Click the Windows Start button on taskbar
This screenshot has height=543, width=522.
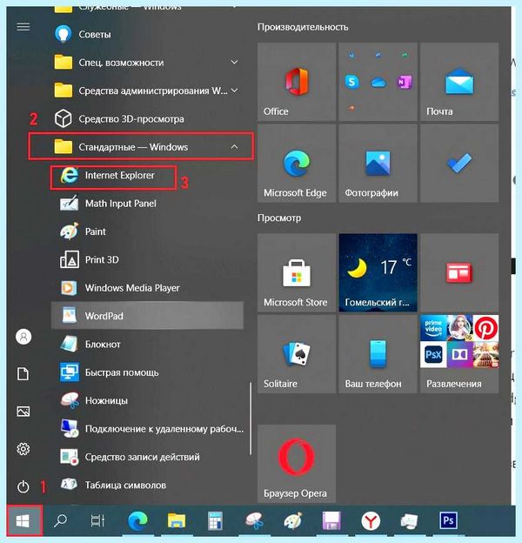click(23, 520)
